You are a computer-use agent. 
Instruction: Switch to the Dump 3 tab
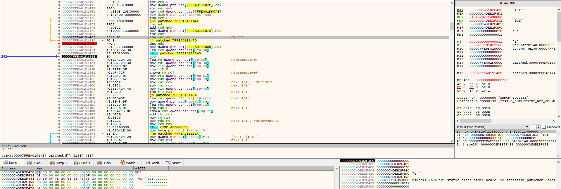tap(58, 163)
